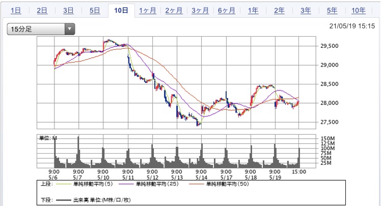The height and width of the screenshot is (206, 382).
Task: Click the 5/11 date axis label
Action: pyautogui.click(x=128, y=178)
